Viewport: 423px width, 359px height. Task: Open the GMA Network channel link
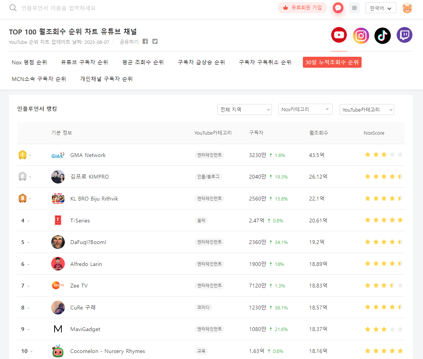click(88, 155)
